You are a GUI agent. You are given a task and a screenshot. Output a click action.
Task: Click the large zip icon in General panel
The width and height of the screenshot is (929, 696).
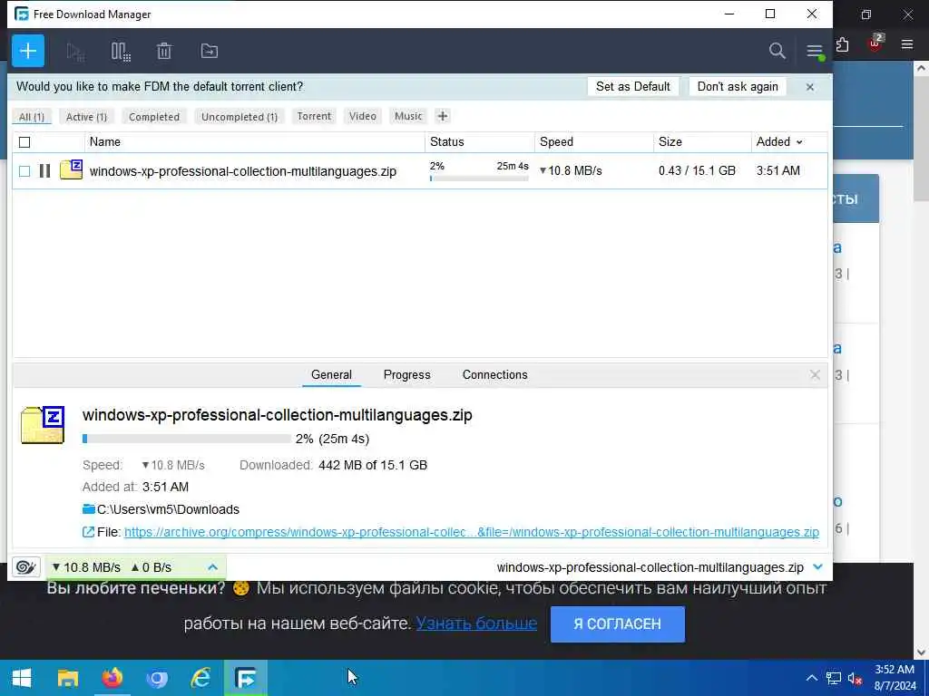43,425
